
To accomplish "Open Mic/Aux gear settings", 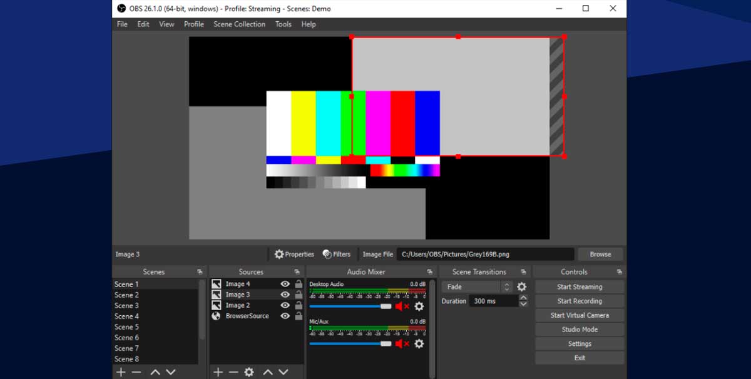I will click(419, 343).
